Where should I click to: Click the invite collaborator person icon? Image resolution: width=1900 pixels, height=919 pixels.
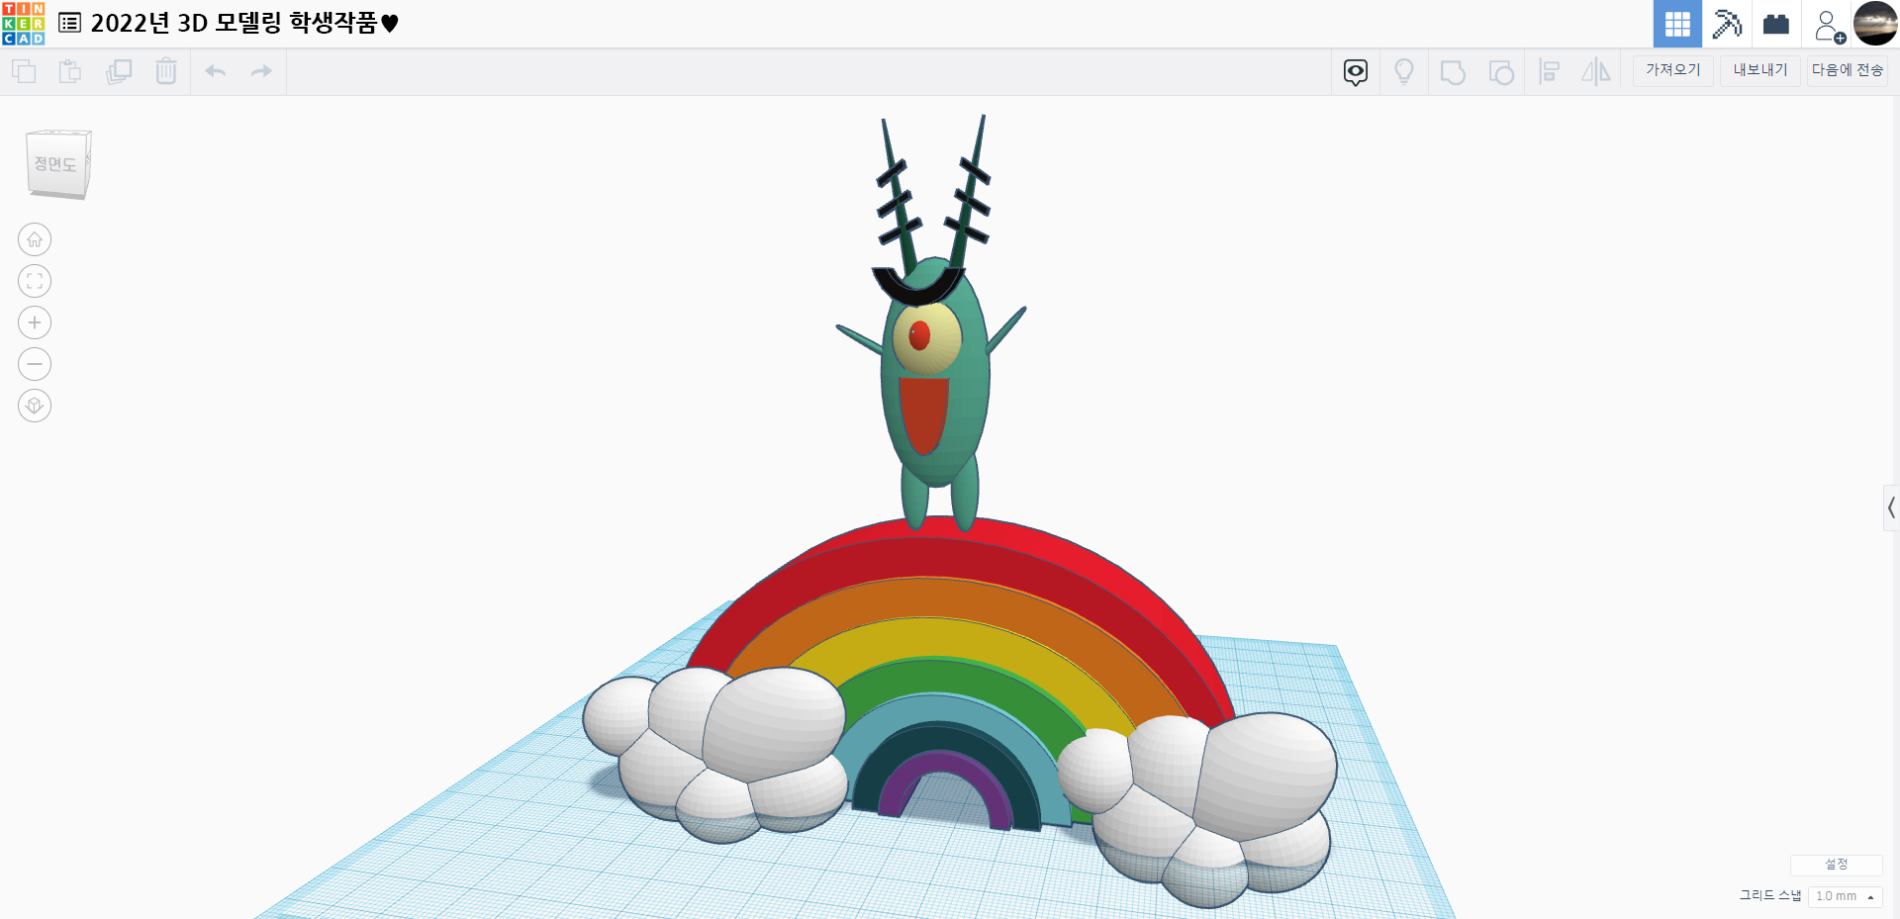[1828, 25]
